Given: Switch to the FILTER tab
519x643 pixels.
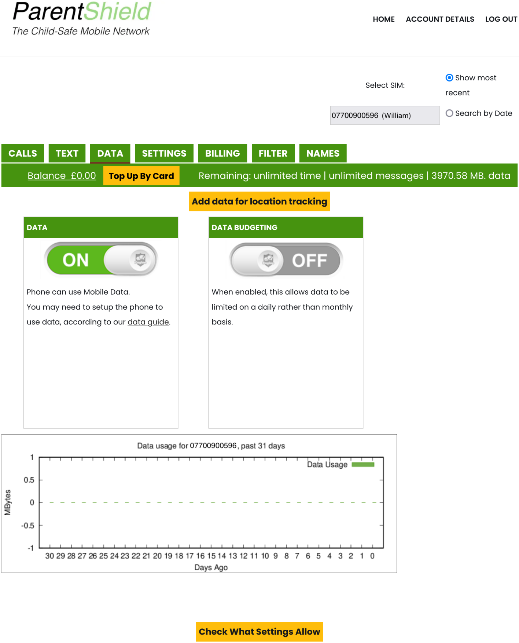Looking at the screenshot, I should pos(273,153).
